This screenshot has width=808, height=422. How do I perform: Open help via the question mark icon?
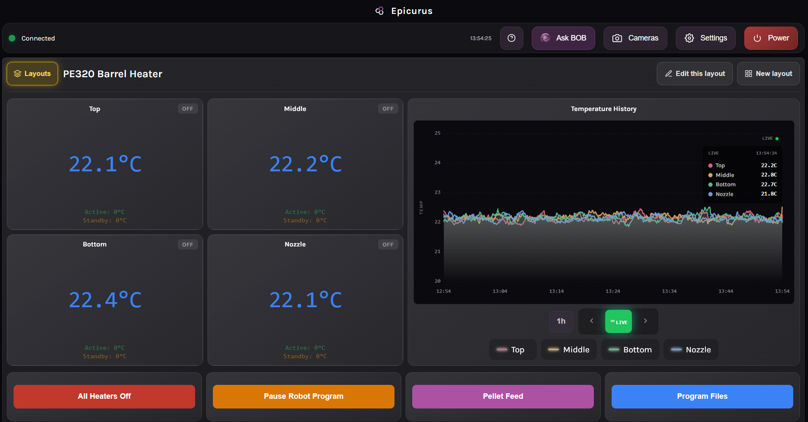pyautogui.click(x=511, y=38)
